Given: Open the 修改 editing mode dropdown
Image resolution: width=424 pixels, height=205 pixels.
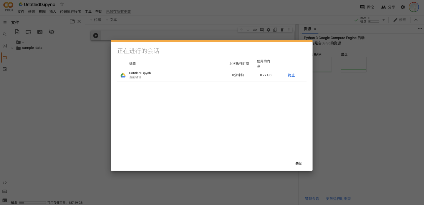Looking at the screenshot, I should [x=400, y=20].
